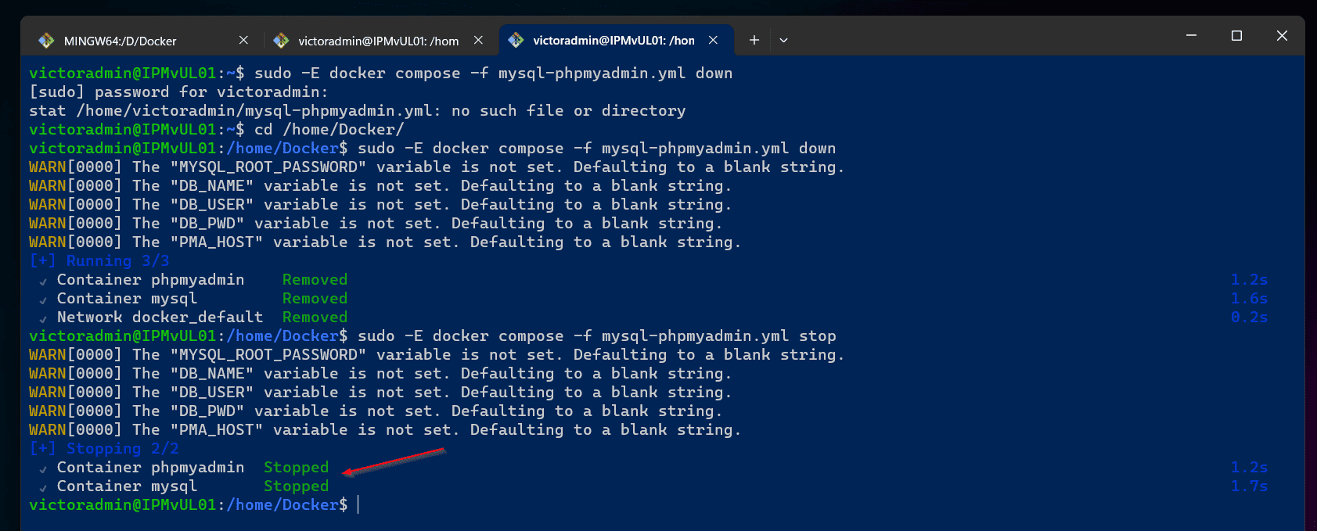Click the 'Running 3/3' progress line
Viewport: 1317px width, 531px height.
(99, 260)
